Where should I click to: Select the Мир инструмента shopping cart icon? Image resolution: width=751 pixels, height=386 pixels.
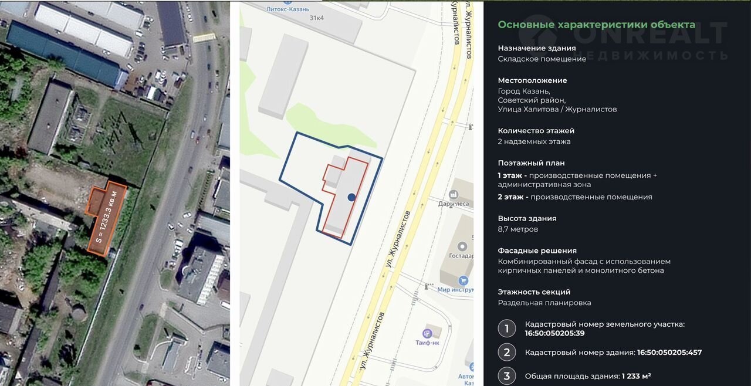click(464, 280)
